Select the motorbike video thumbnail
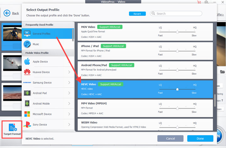The image size is (226, 148). [12, 33]
